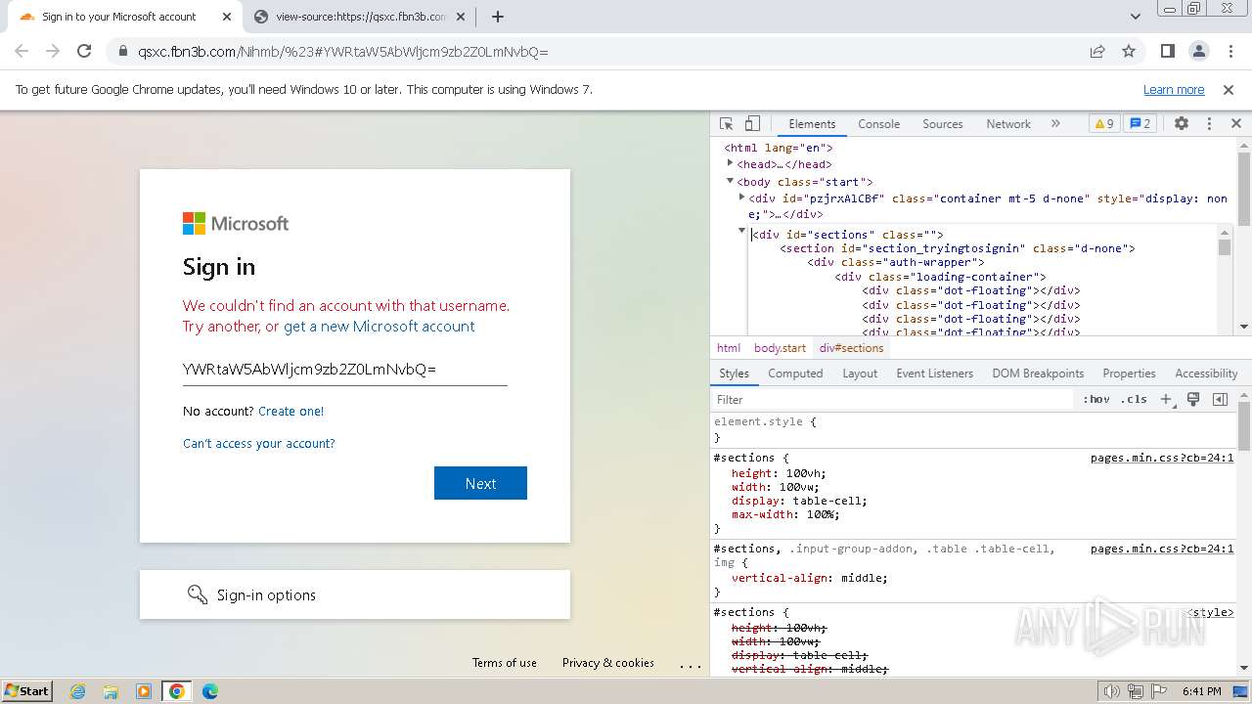Click the height: 100vh declaration
This screenshot has height=704, width=1252.
[779, 473]
